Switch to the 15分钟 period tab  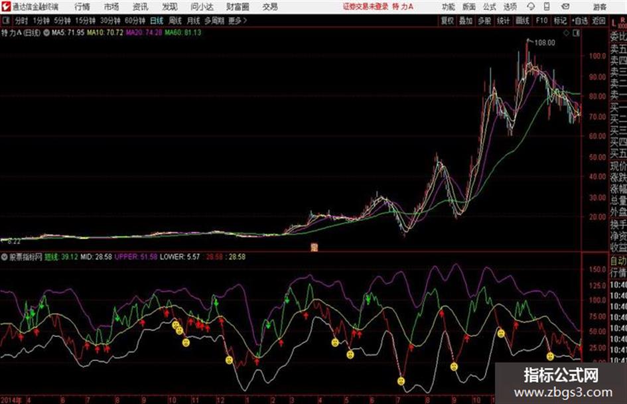point(86,21)
